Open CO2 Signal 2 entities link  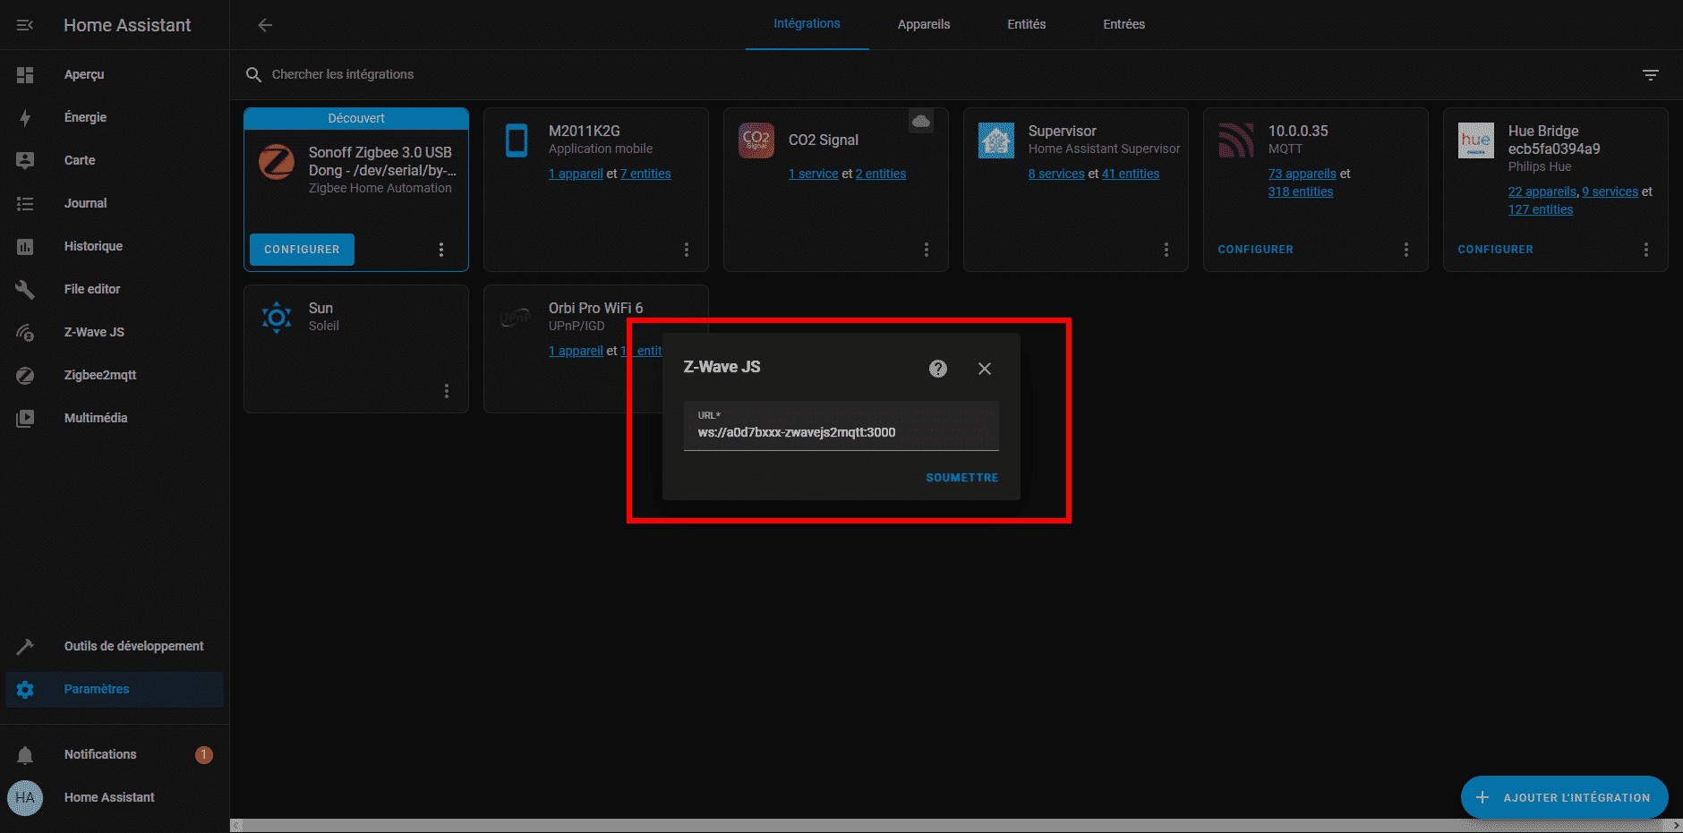[x=880, y=174]
